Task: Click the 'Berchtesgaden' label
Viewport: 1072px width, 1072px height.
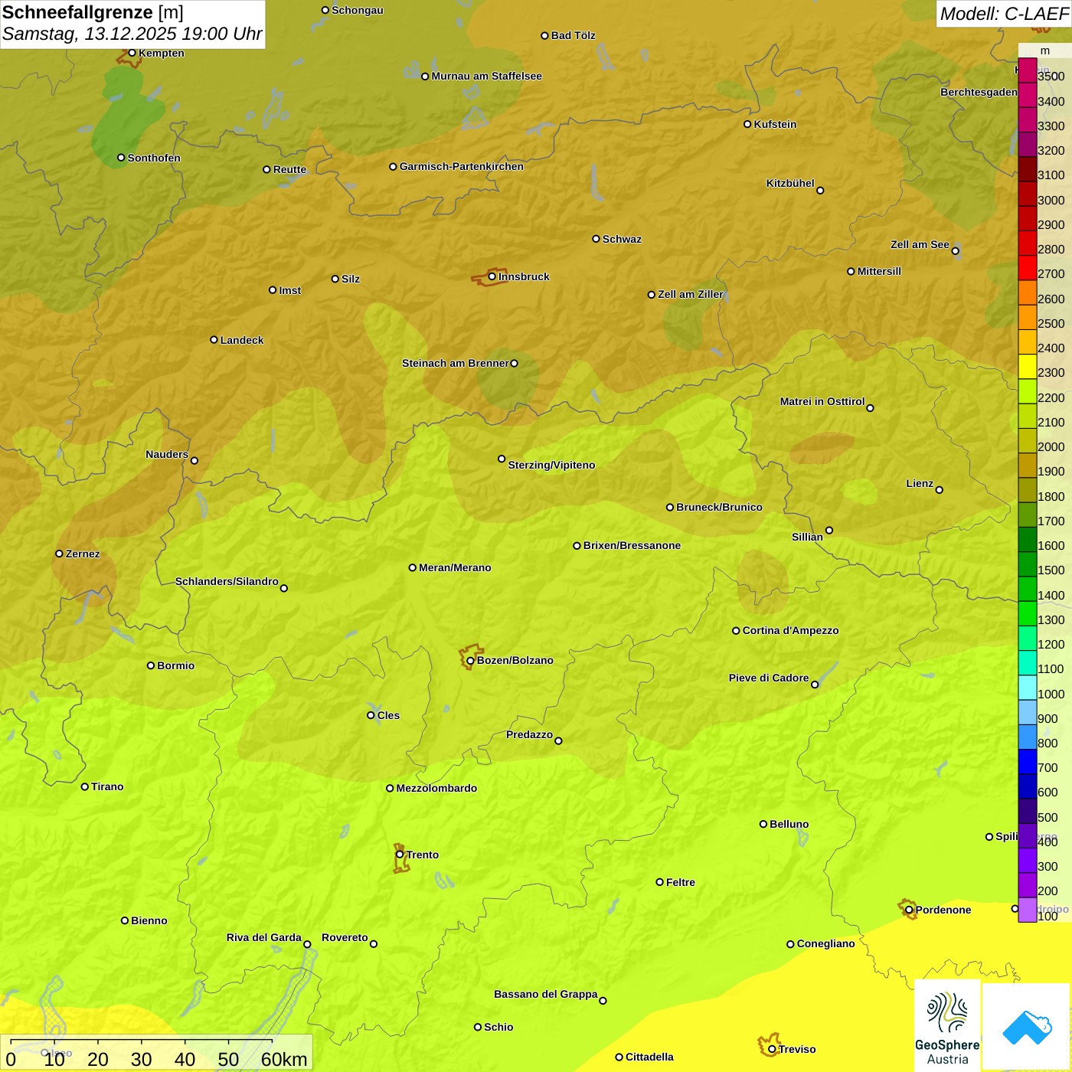Action: pos(979,92)
